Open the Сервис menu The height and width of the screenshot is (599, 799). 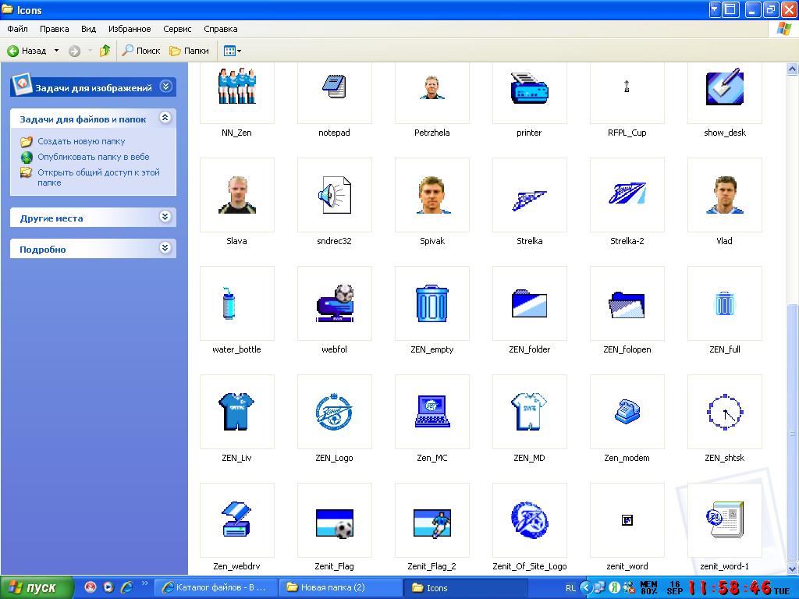(177, 29)
